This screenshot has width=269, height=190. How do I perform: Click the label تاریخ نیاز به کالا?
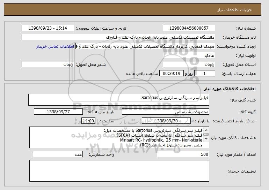(x=100, y=112)
